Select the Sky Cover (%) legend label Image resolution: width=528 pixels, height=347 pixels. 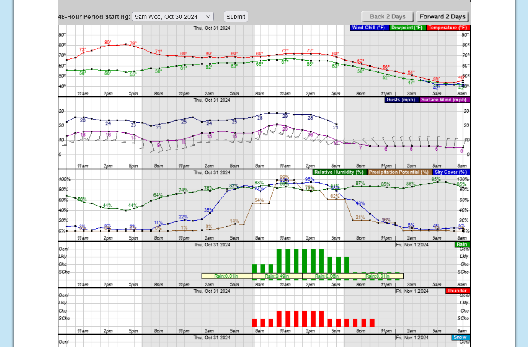click(451, 172)
